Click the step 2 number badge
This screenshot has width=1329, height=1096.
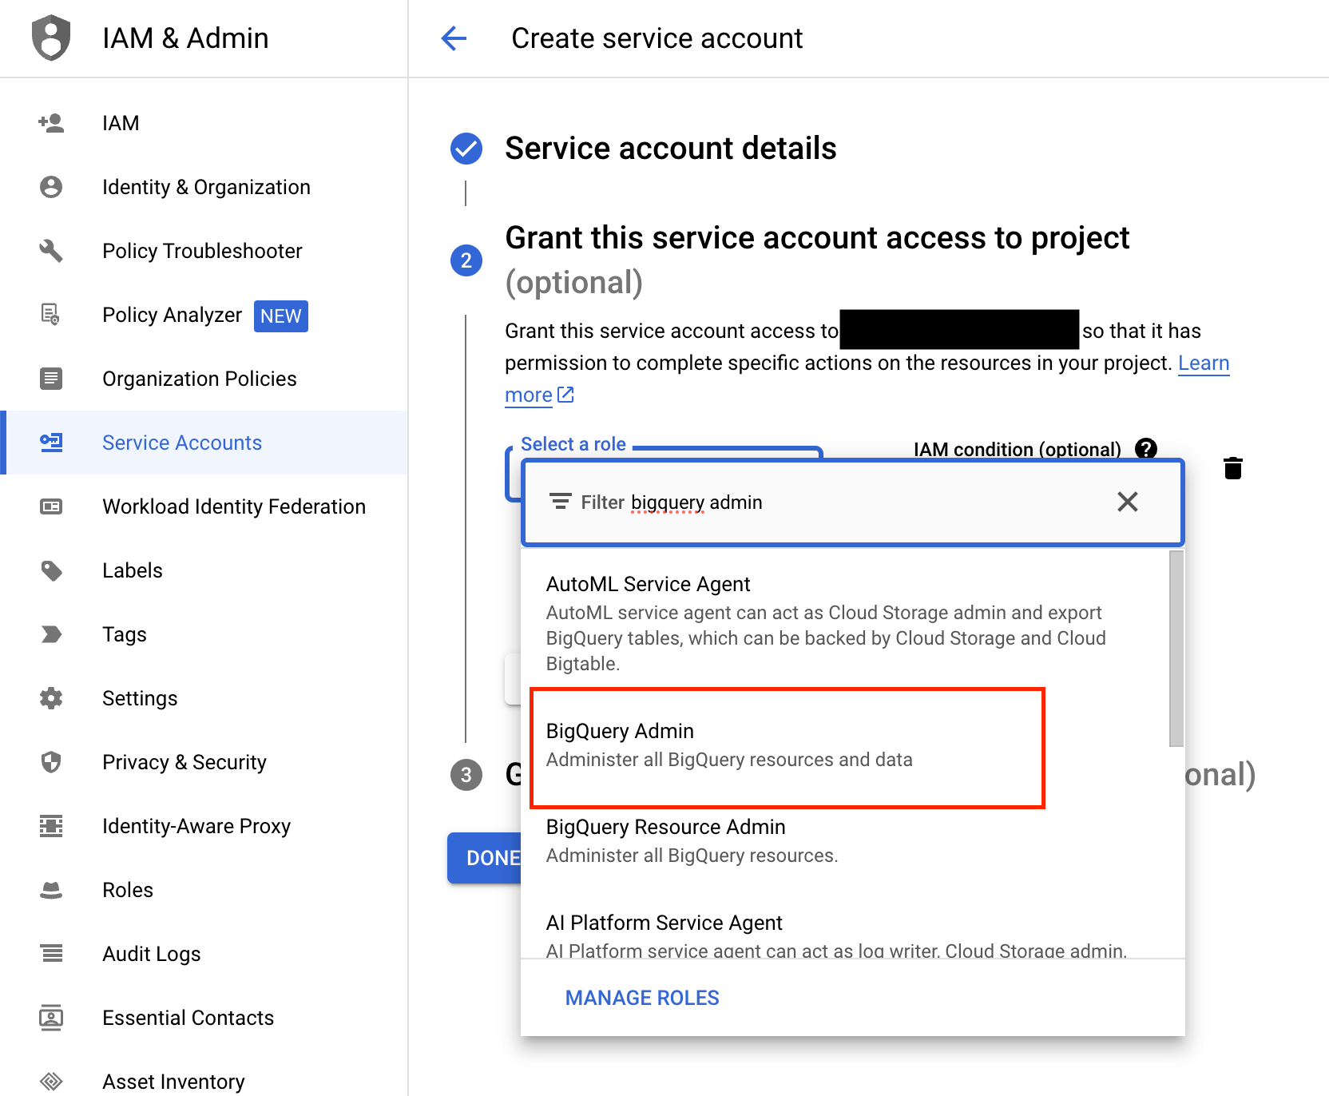(466, 260)
